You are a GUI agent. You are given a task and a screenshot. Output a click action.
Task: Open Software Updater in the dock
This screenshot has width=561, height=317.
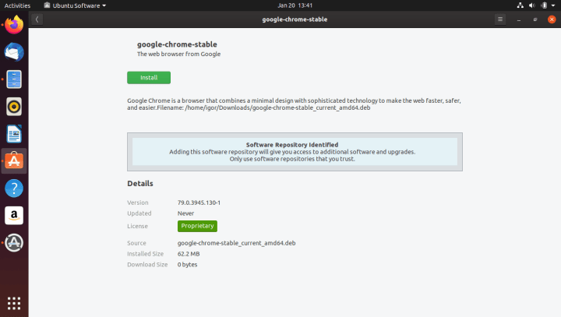14,242
